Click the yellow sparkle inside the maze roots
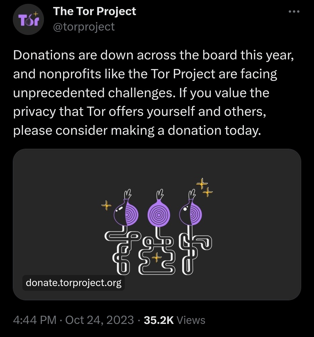This screenshot has width=314, height=337. point(156,257)
